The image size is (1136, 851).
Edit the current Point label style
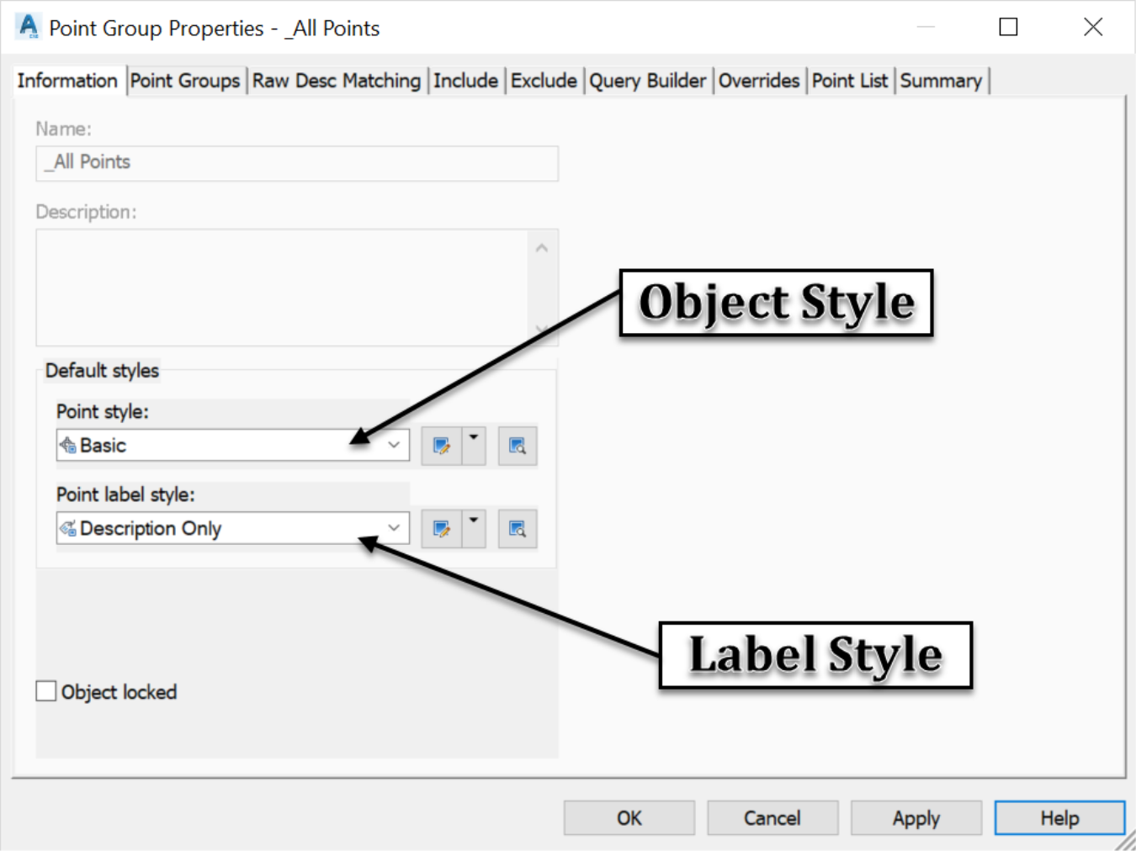click(441, 529)
